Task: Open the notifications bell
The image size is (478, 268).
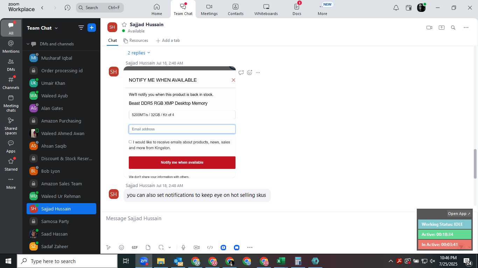Action: click(396, 8)
